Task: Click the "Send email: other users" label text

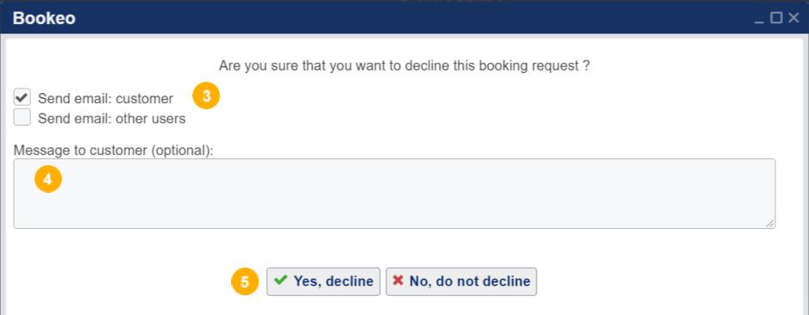Action: [x=111, y=119]
